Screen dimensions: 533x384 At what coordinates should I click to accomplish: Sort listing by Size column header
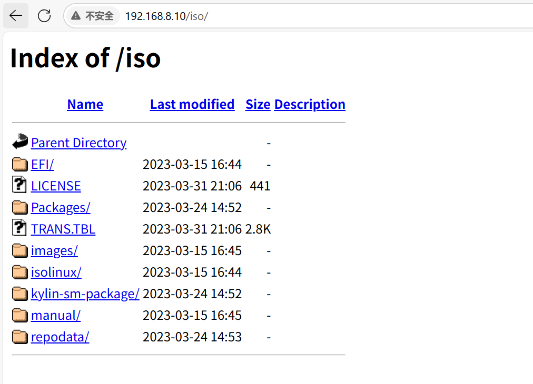click(x=258, y=104)
